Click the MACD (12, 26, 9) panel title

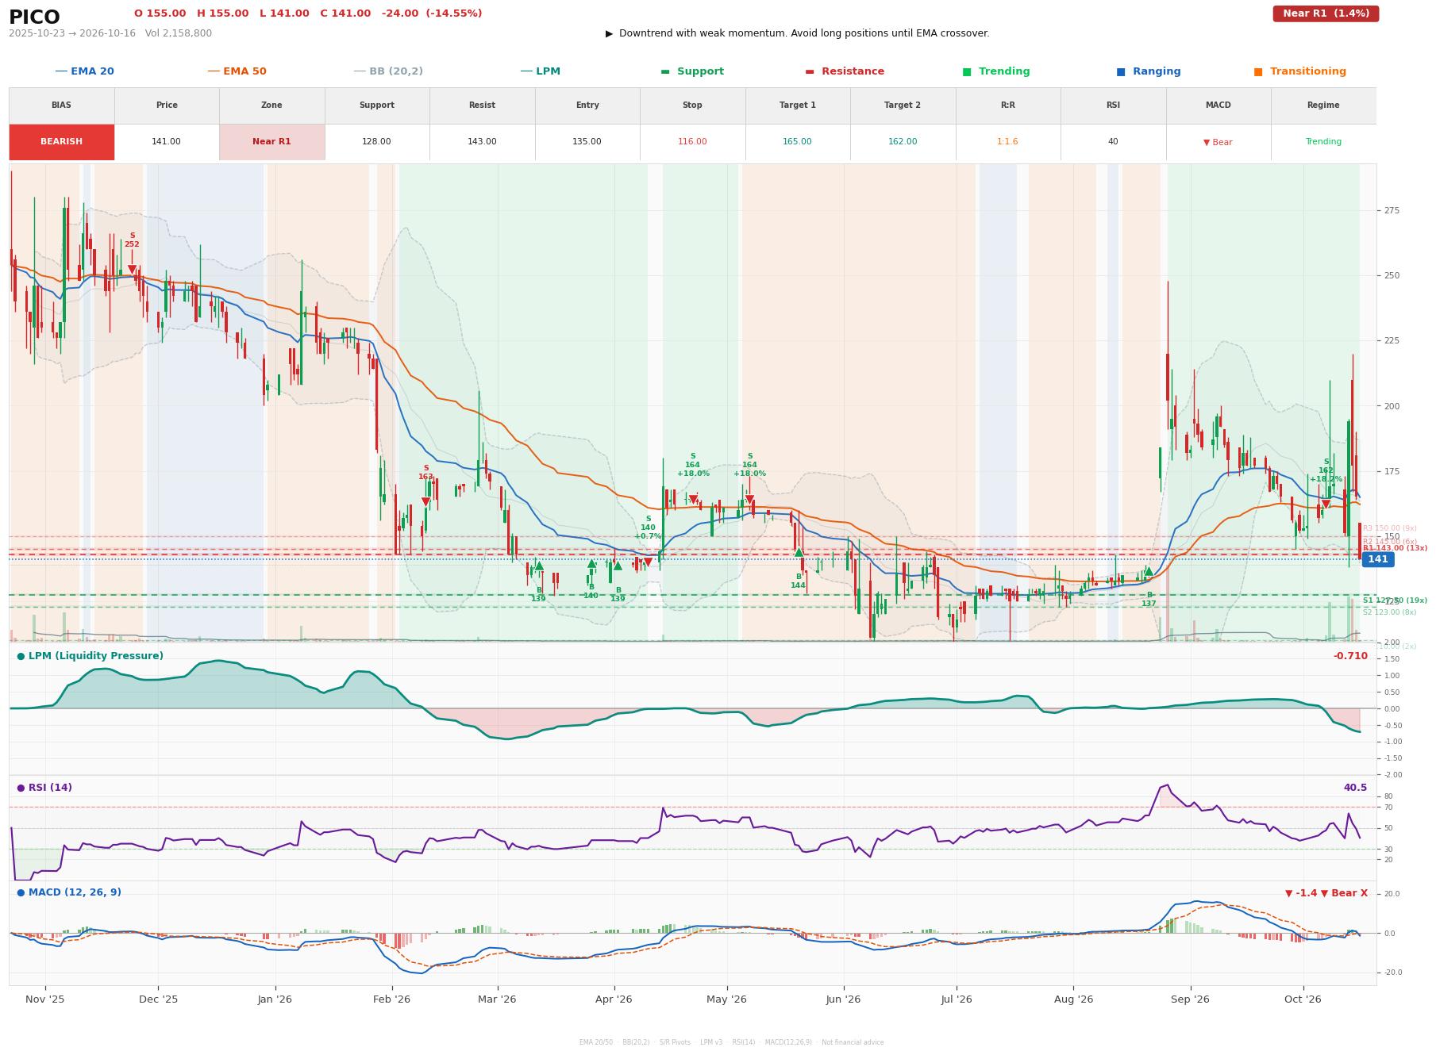click(69, 892)
